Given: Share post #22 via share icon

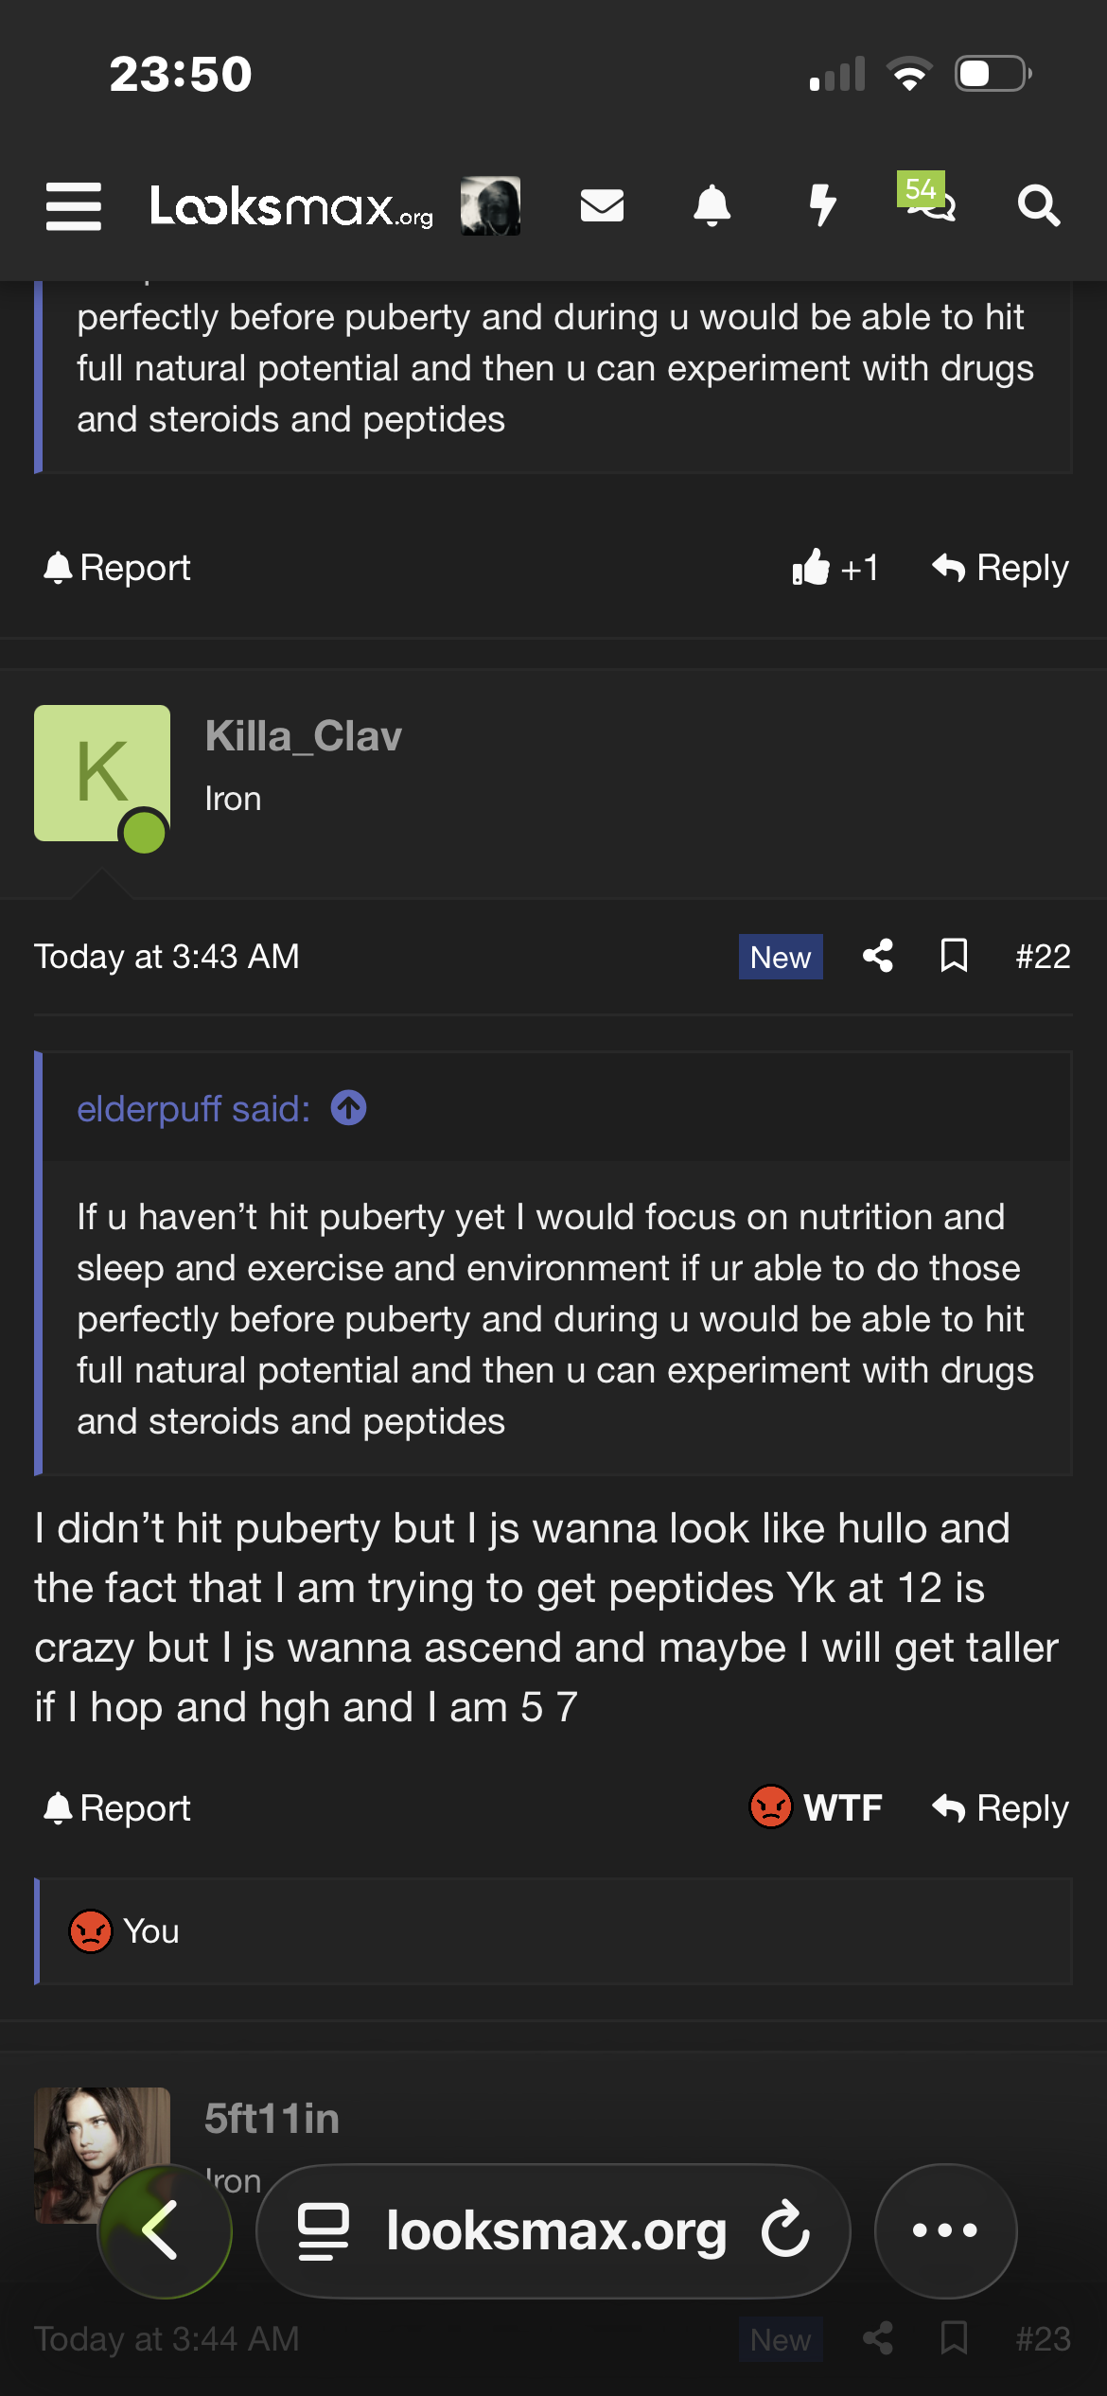Looking at the screenshot, I should 878,956.
